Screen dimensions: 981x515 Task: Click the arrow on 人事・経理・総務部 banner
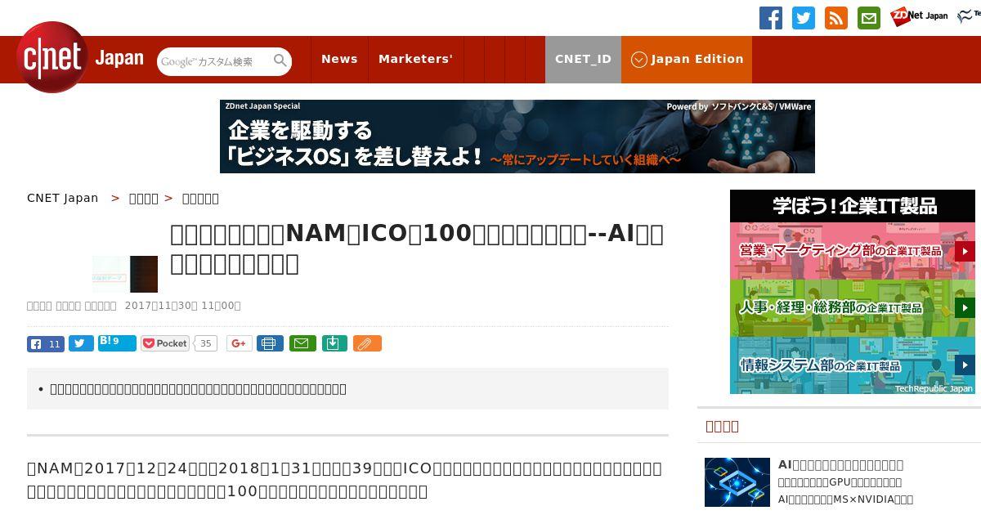pyautogui.click(x=965, y=308)
